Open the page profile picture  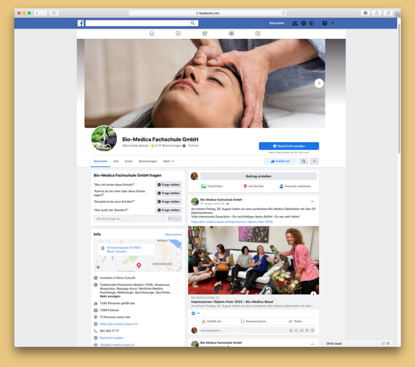pos(104,139)
